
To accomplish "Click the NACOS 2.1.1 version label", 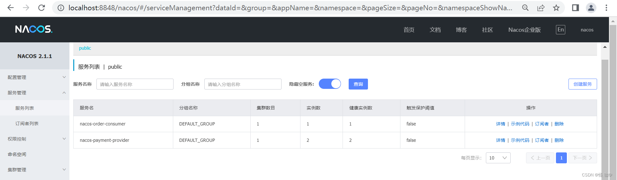I will click(35, 56).
